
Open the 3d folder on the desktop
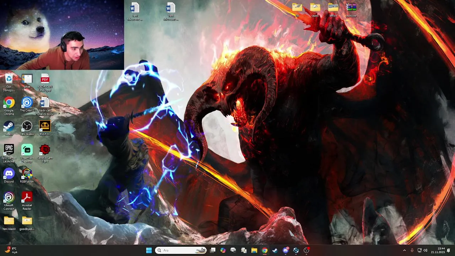point(297,10)
